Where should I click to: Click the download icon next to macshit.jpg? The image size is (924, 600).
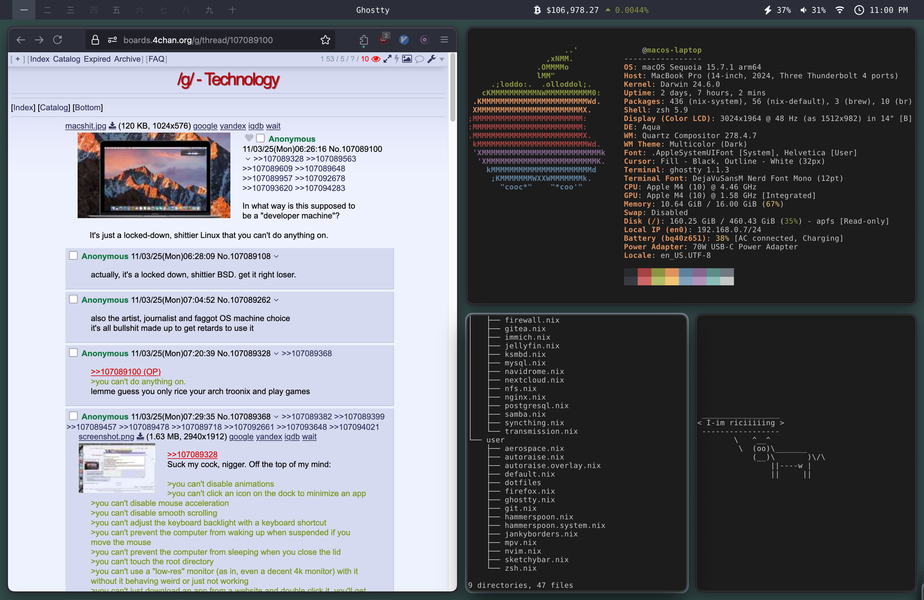(112, 126)
